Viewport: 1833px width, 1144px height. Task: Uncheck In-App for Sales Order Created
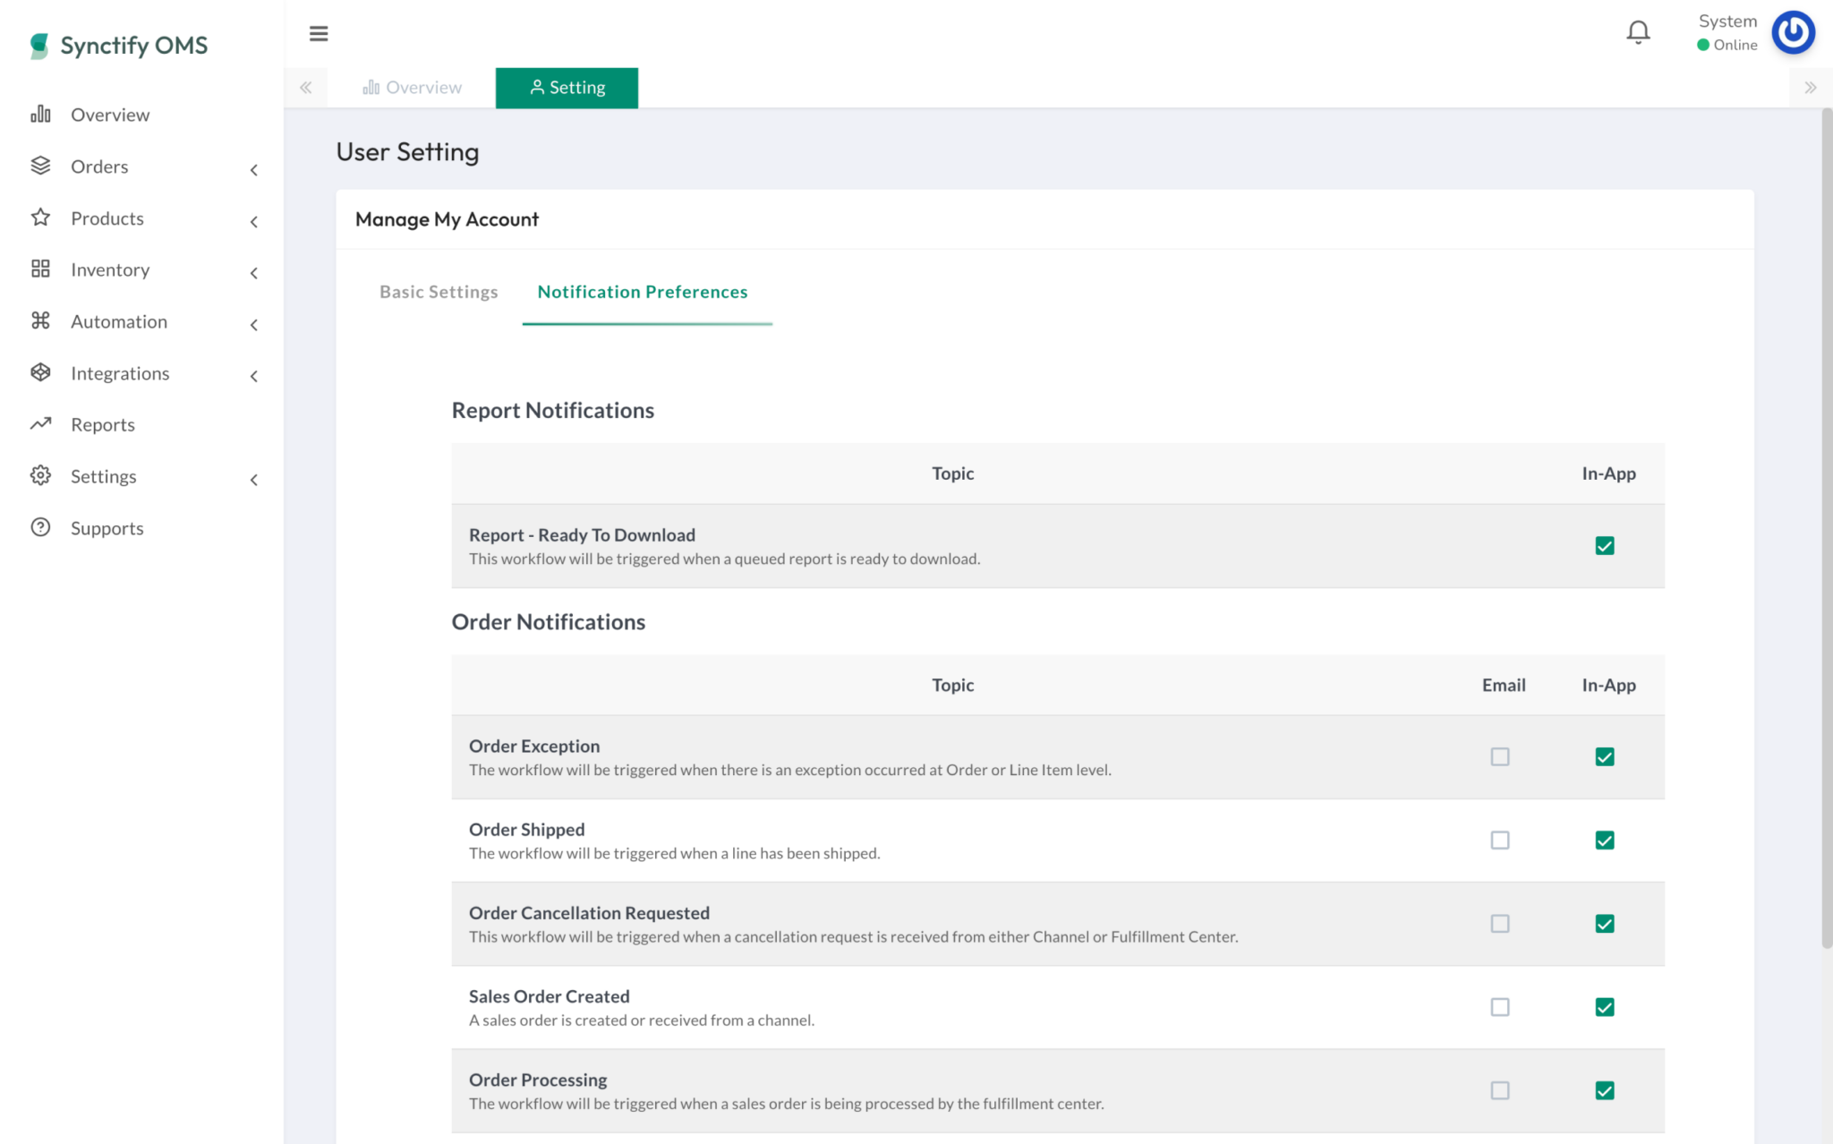[x=1605, y=1007]
